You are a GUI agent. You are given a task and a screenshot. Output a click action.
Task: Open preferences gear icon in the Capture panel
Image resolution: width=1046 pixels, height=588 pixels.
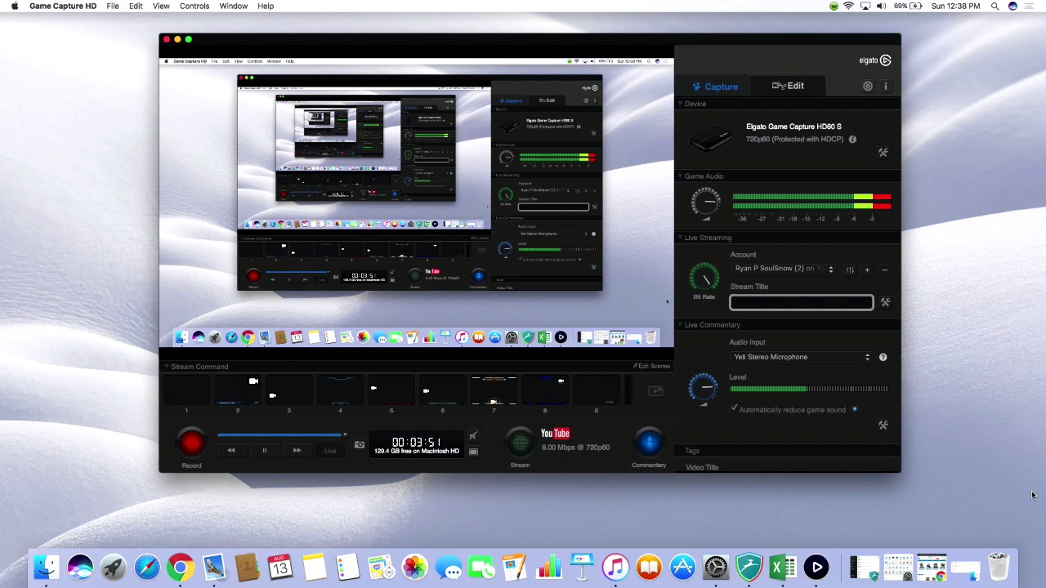[868, 86]
